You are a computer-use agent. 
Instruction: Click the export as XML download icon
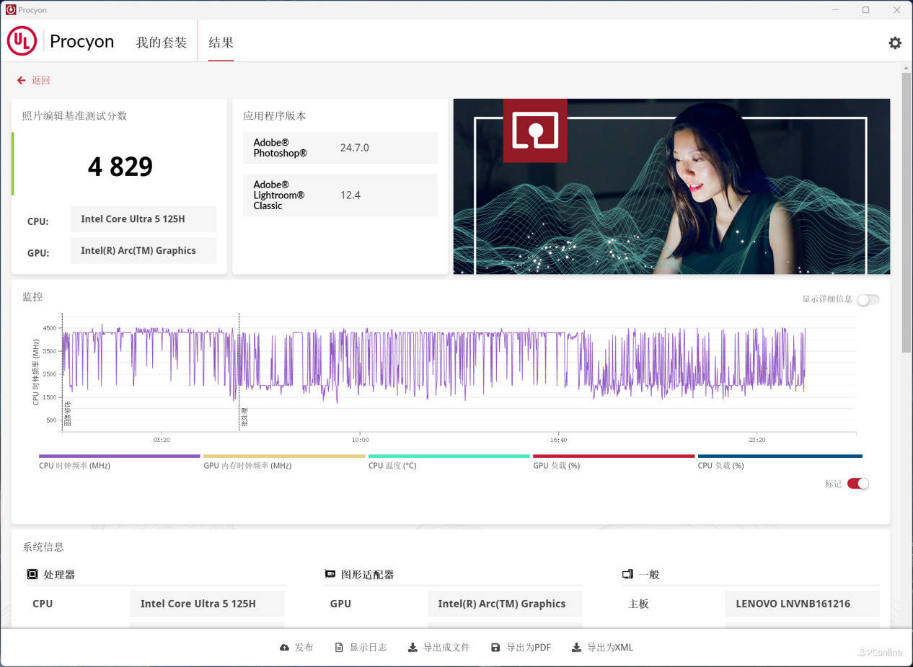(x=576, y=648)
